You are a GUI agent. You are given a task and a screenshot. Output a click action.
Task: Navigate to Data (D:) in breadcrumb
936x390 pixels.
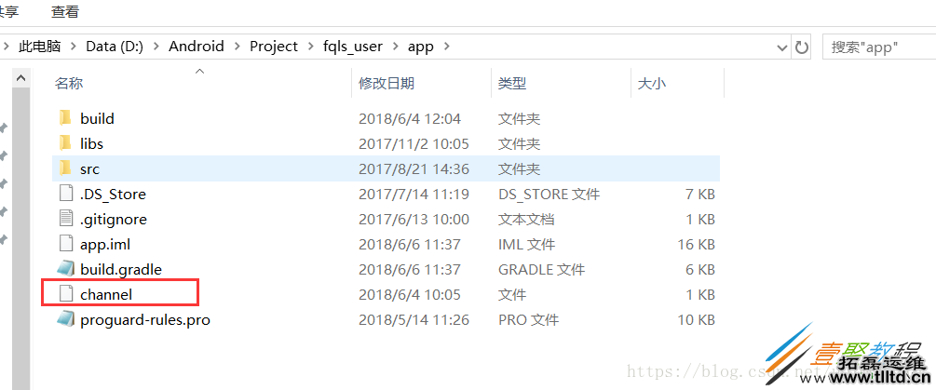tap(115, 47)
